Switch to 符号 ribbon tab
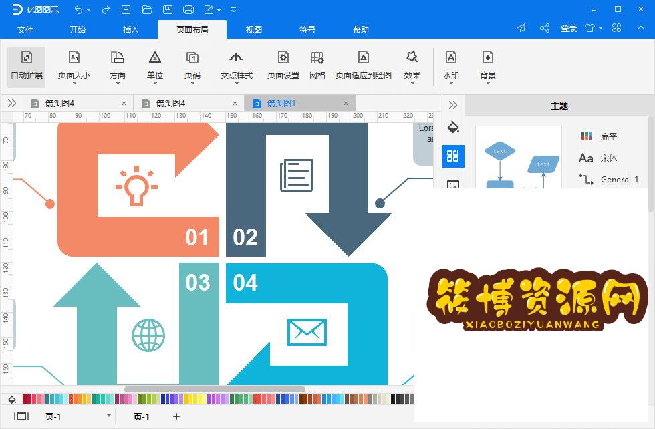655x429 pixels. [307, 29]
